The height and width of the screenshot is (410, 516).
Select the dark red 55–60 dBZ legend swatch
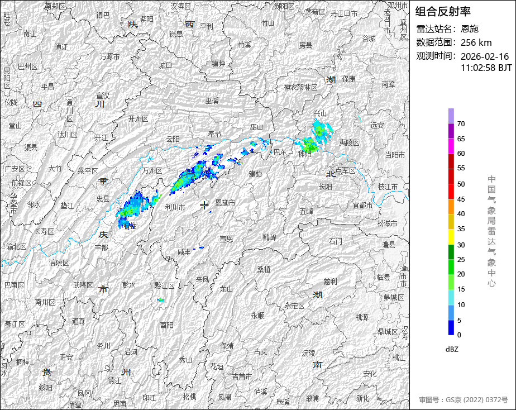click(451, 161)
